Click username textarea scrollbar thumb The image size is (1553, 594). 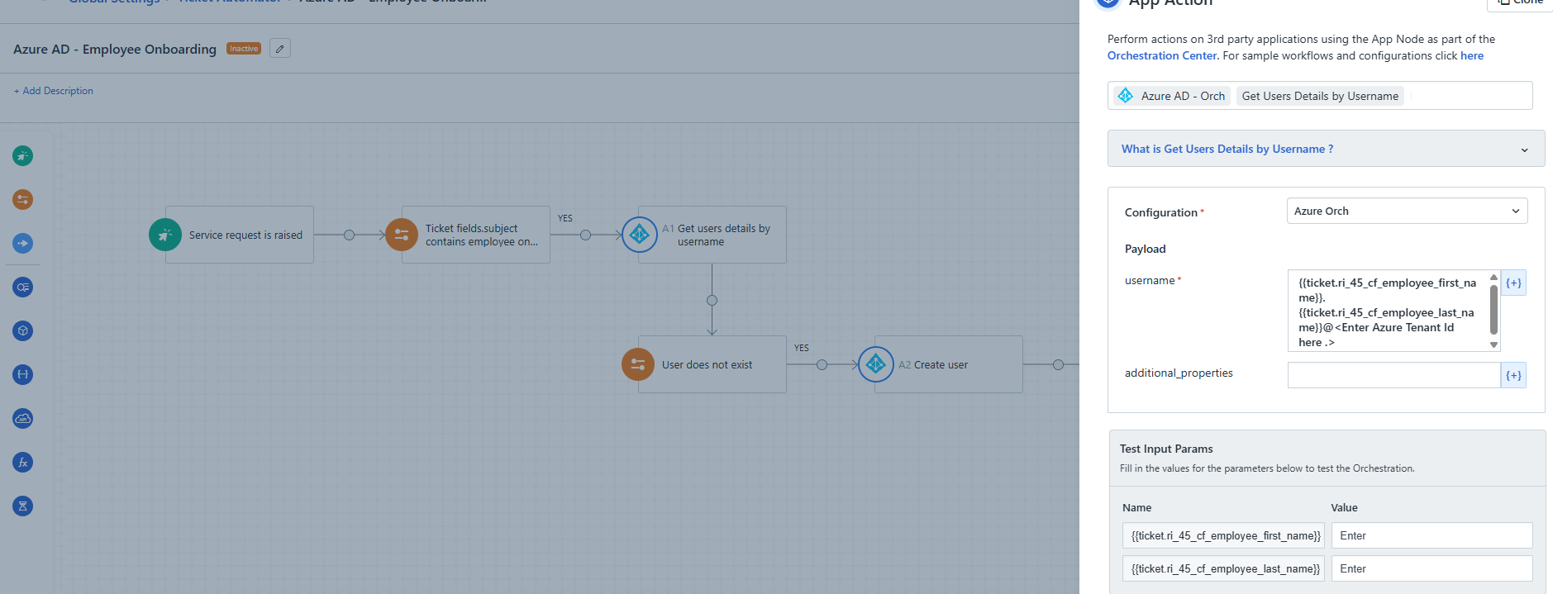click(x=1493, y=309)
